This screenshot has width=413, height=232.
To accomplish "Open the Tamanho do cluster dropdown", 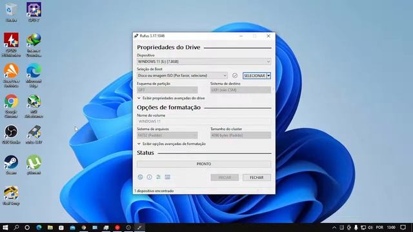I will tap(241, 135).
